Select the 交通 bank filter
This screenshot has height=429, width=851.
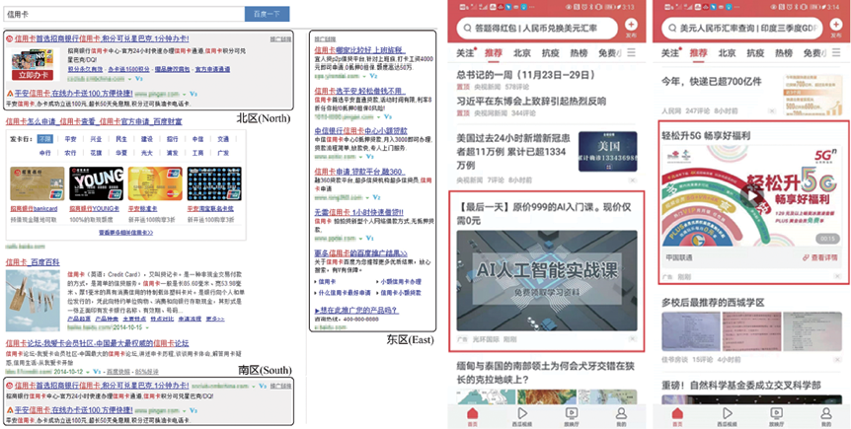[223, 139]
